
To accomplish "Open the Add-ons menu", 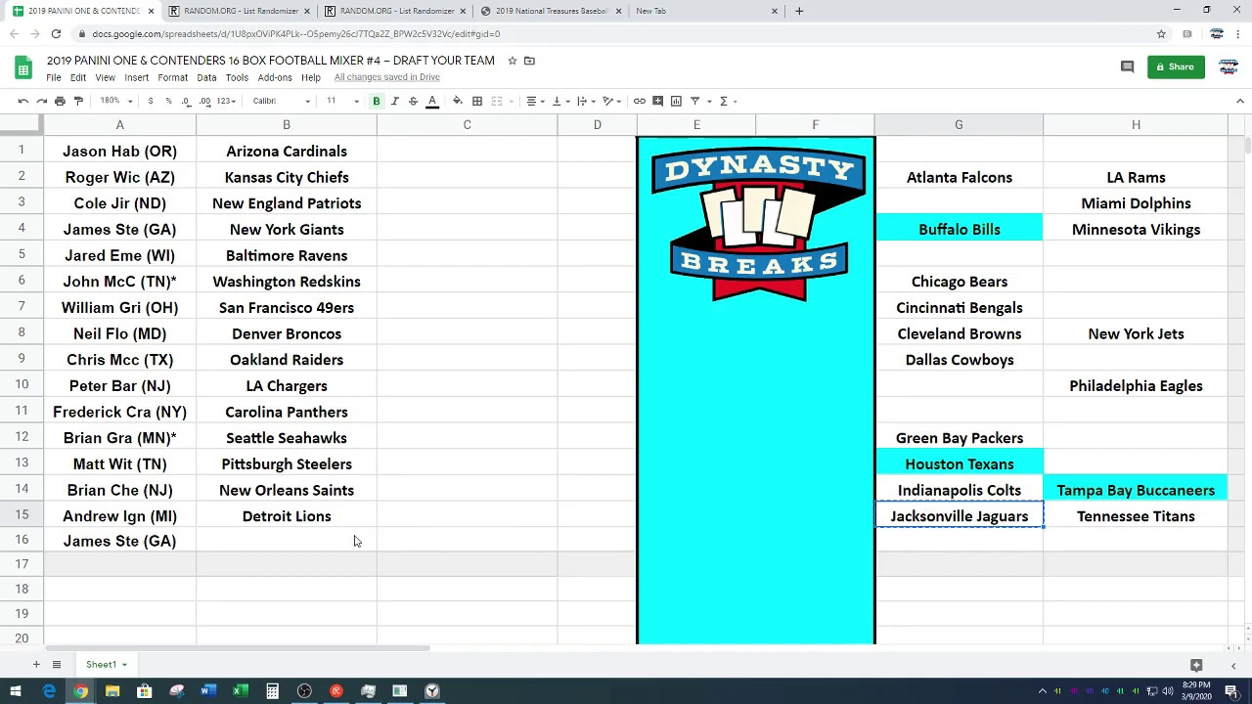I will pos(275,77).
